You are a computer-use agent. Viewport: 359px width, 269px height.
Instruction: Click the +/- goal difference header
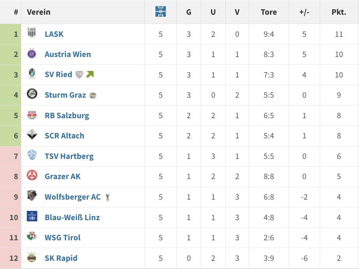coord(304,12)
